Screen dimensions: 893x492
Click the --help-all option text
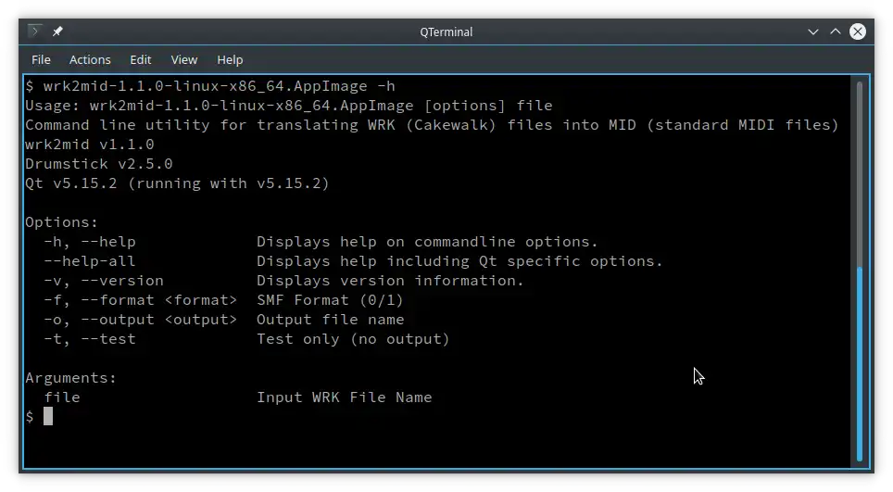(x=90, y=261)
